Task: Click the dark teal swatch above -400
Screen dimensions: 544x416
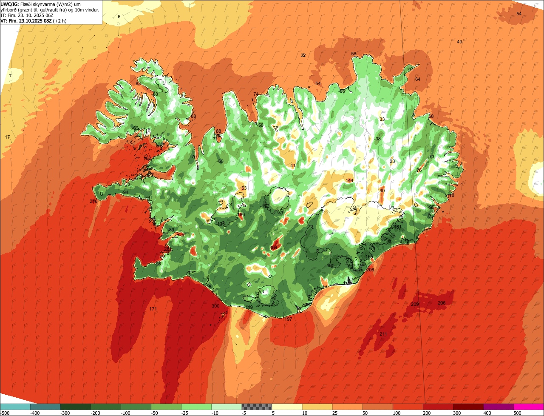Action: click(x=45, y=407)
